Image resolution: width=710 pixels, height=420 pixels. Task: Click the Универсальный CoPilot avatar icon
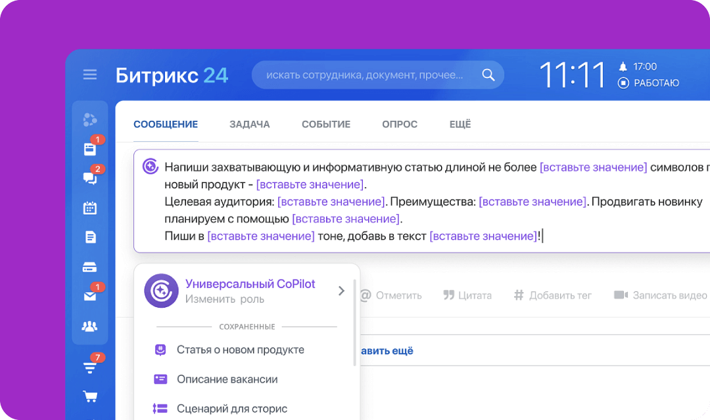[161, 291]
